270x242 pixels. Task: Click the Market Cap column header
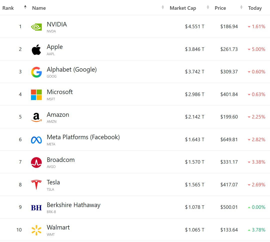pos(183,8)
